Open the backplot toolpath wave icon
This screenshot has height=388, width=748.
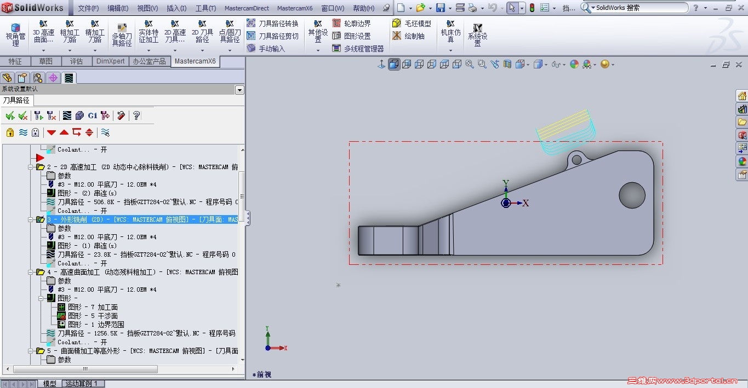[67, 115]
